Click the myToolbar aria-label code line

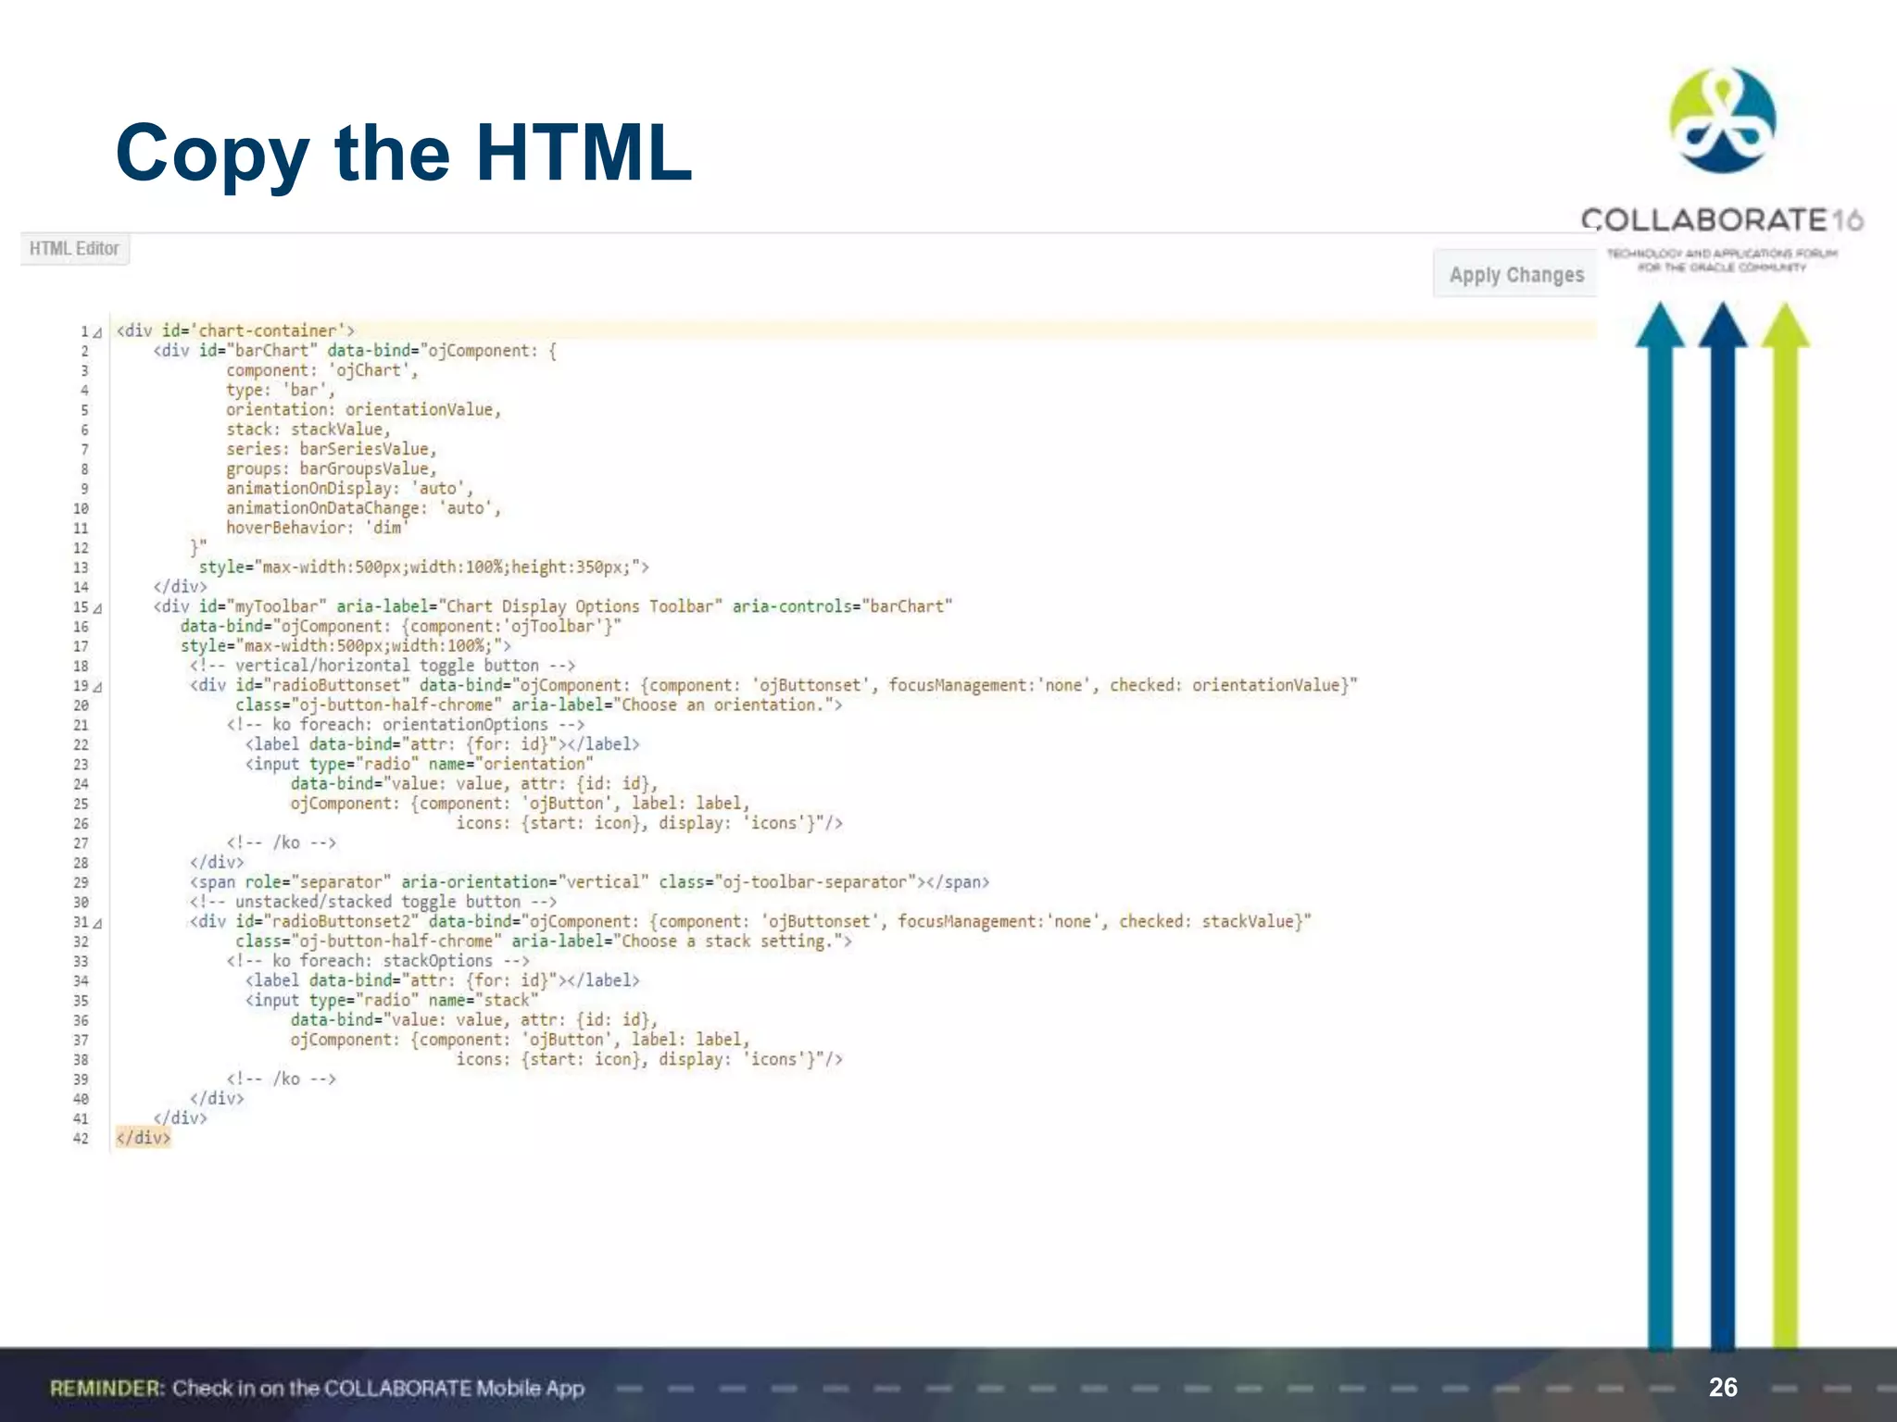553,606
